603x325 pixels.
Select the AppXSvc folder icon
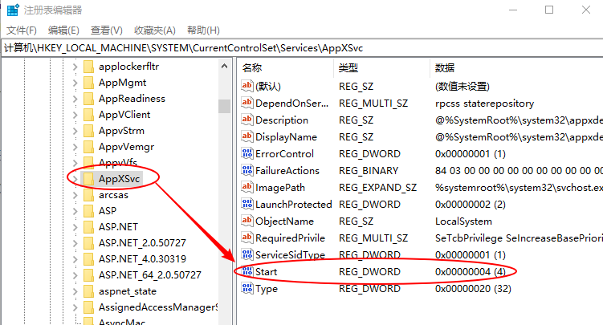click(88, 178)
